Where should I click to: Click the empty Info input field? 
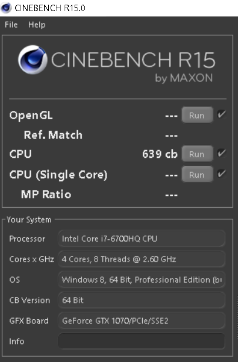tap(142, 341)
